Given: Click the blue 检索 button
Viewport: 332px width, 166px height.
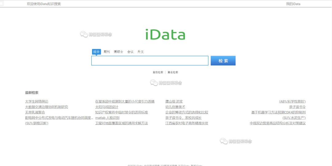Looking at the screenshot, I should pos(223,61).
